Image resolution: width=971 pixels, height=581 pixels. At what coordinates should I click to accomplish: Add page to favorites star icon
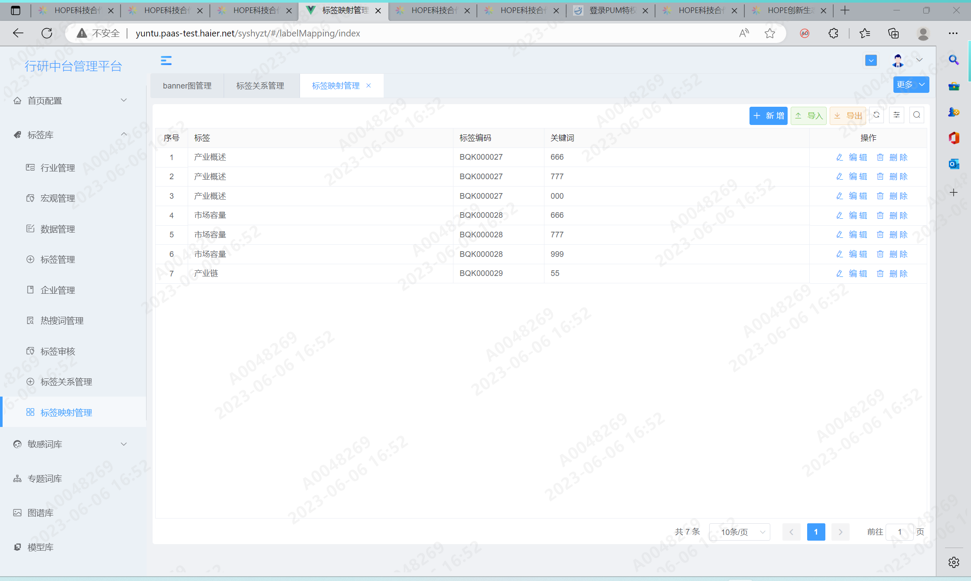pyautogui.click(x=770, y=33)
